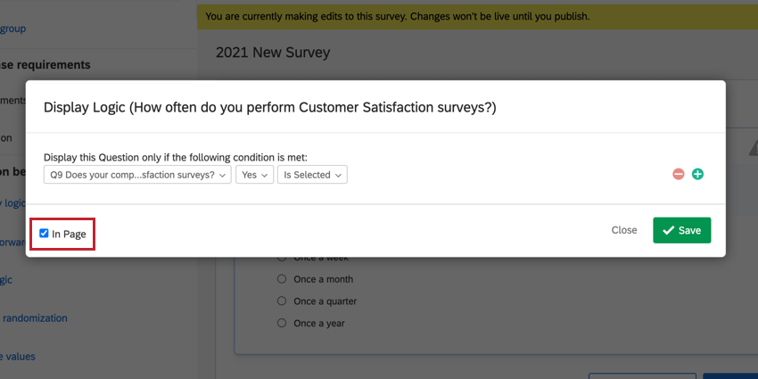This screenshot has width=758, height=379.
Task: Remove the condition with the red minus icon
Action: pos(678,174)
